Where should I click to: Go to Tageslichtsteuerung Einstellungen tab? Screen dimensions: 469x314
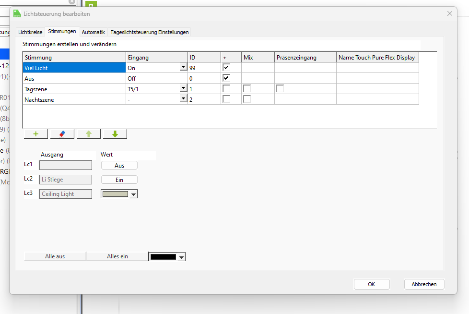pyautogui.click(x=150, y=32)
